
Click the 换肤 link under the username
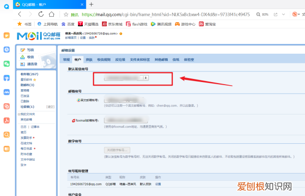coord(92,38)
